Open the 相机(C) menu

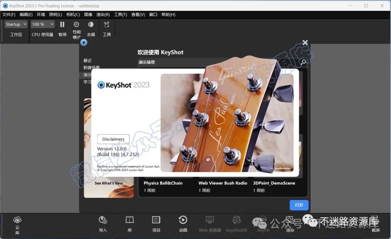pos(73,14)
